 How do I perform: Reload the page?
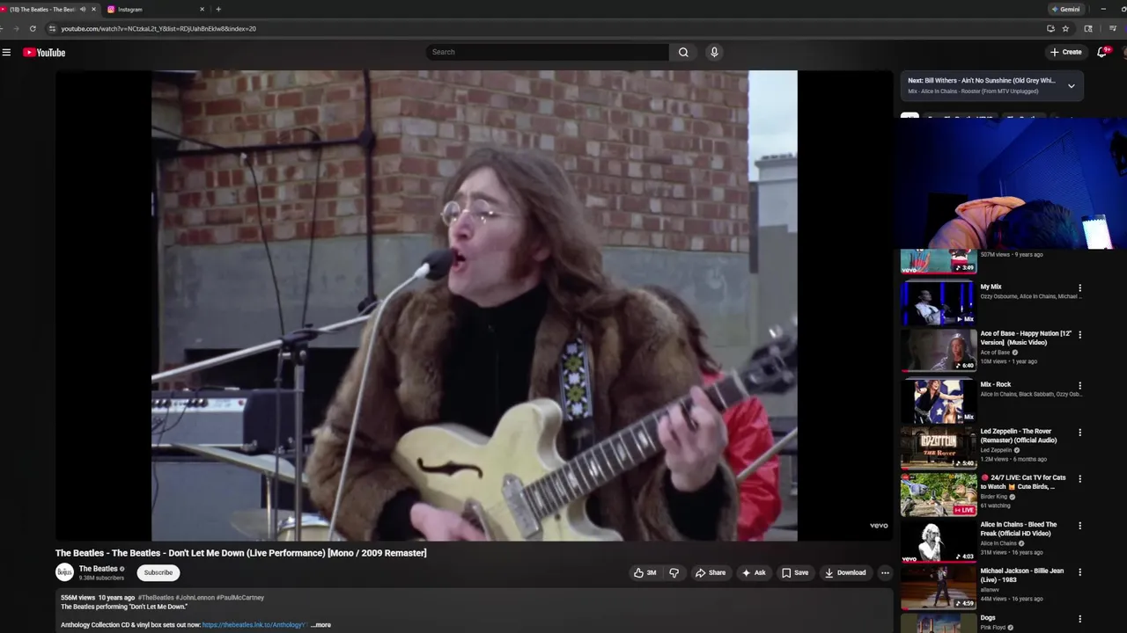33,28
